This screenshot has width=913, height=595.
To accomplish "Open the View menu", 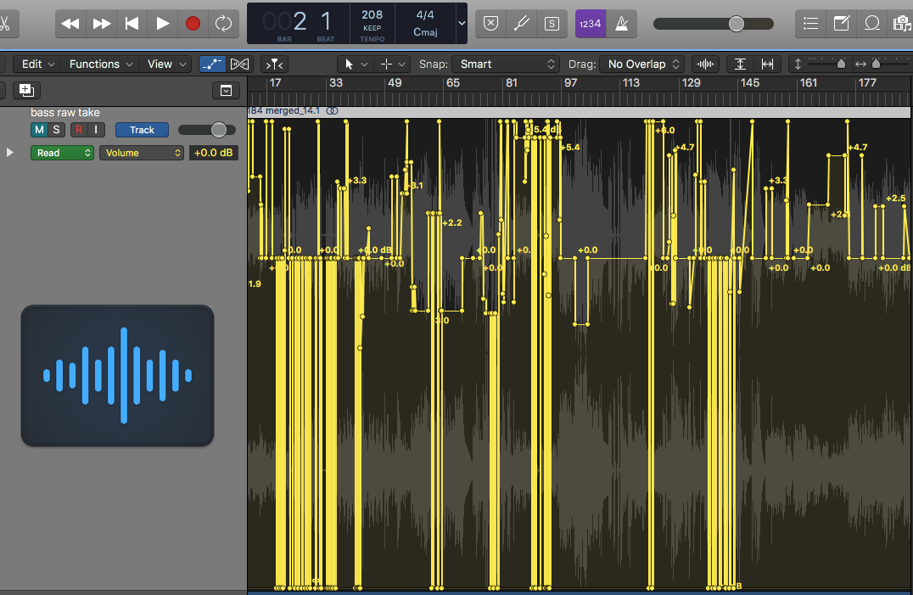I will point(166,64).
